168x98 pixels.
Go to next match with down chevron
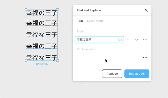[136, 40]
